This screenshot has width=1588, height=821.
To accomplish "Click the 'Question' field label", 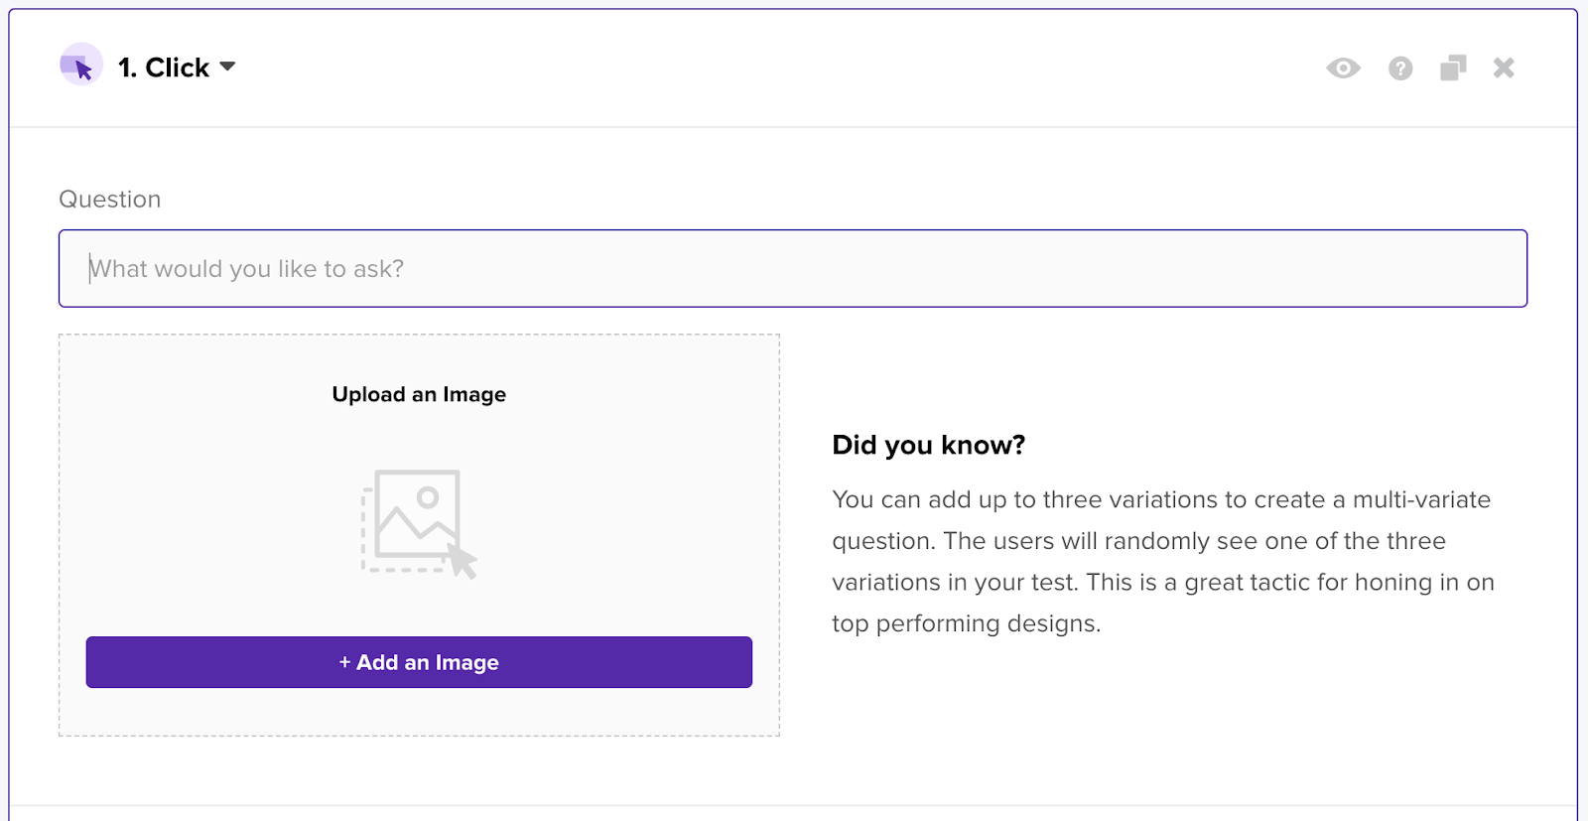I will [109, 199].
